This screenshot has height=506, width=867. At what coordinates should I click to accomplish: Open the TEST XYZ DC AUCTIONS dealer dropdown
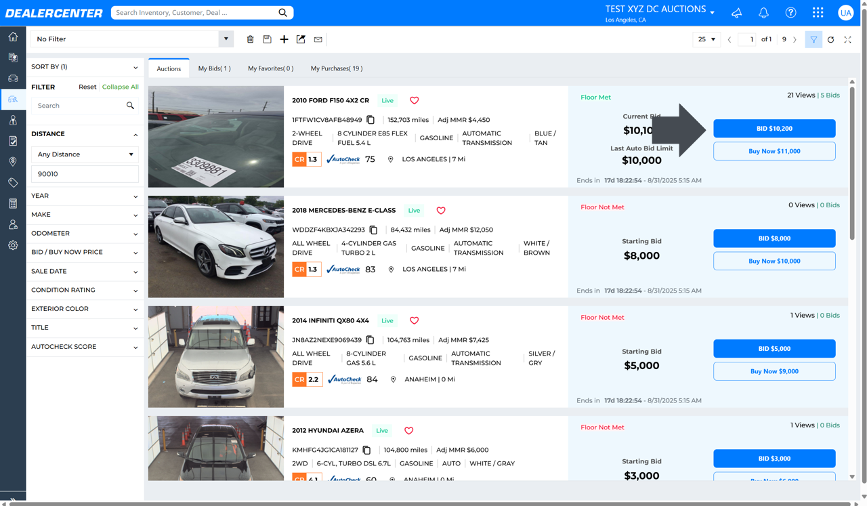click(x=660, y=10)
